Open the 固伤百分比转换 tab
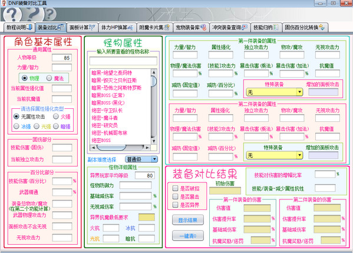This screenshot has width=353, height=253. (305, 28)
